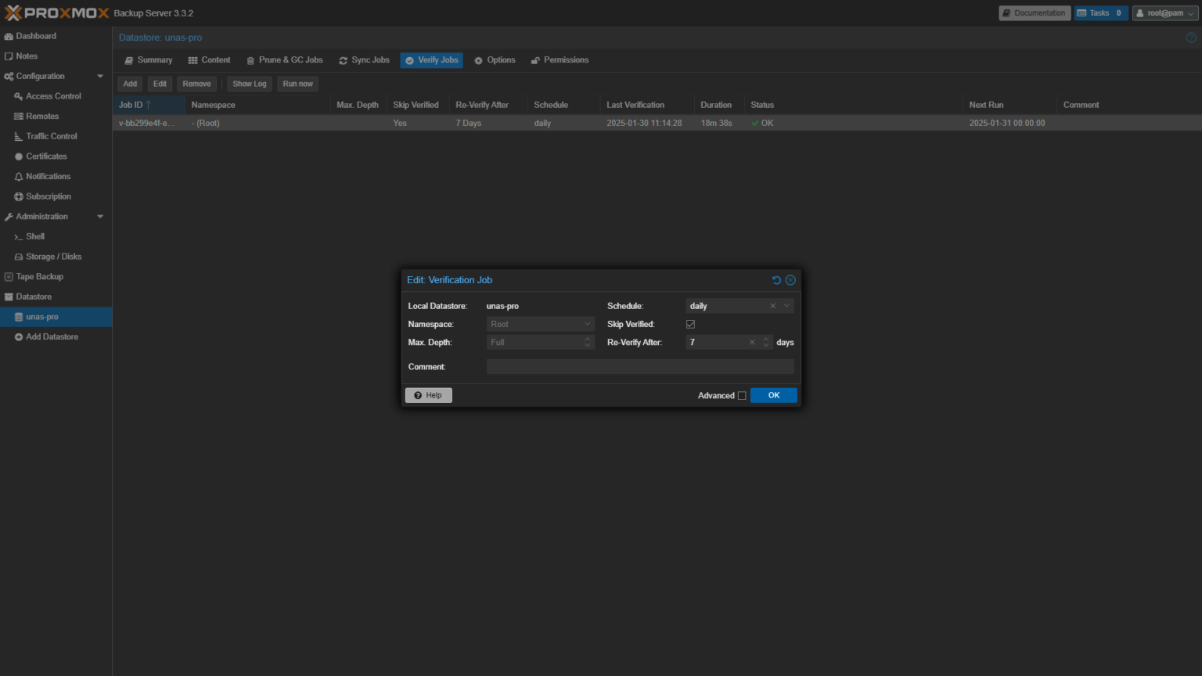
Task: Open the Shell under Administration
Action: coord(34,236)
